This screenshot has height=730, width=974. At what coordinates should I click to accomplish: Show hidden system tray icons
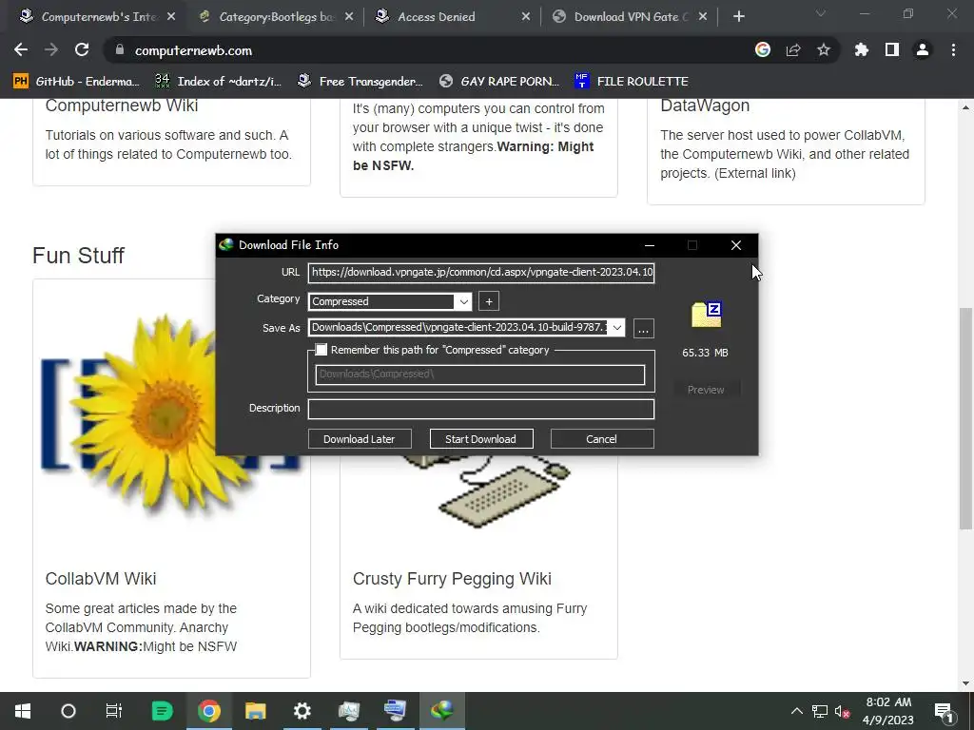[x=797, y=711]
